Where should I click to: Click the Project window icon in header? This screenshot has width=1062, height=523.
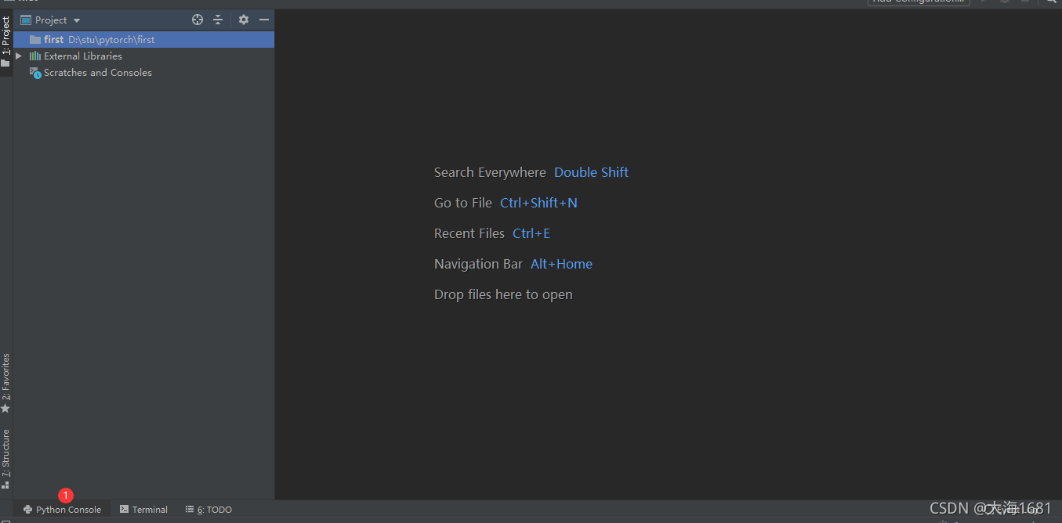[26, 20]
